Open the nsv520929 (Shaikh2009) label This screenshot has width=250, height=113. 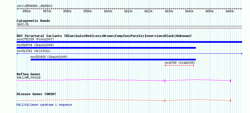49,57
